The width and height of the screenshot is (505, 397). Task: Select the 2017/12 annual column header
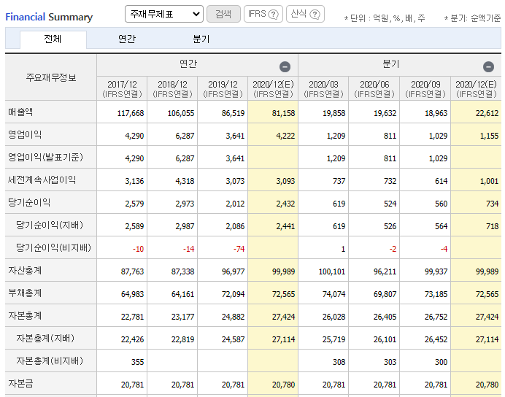[122, 88]
